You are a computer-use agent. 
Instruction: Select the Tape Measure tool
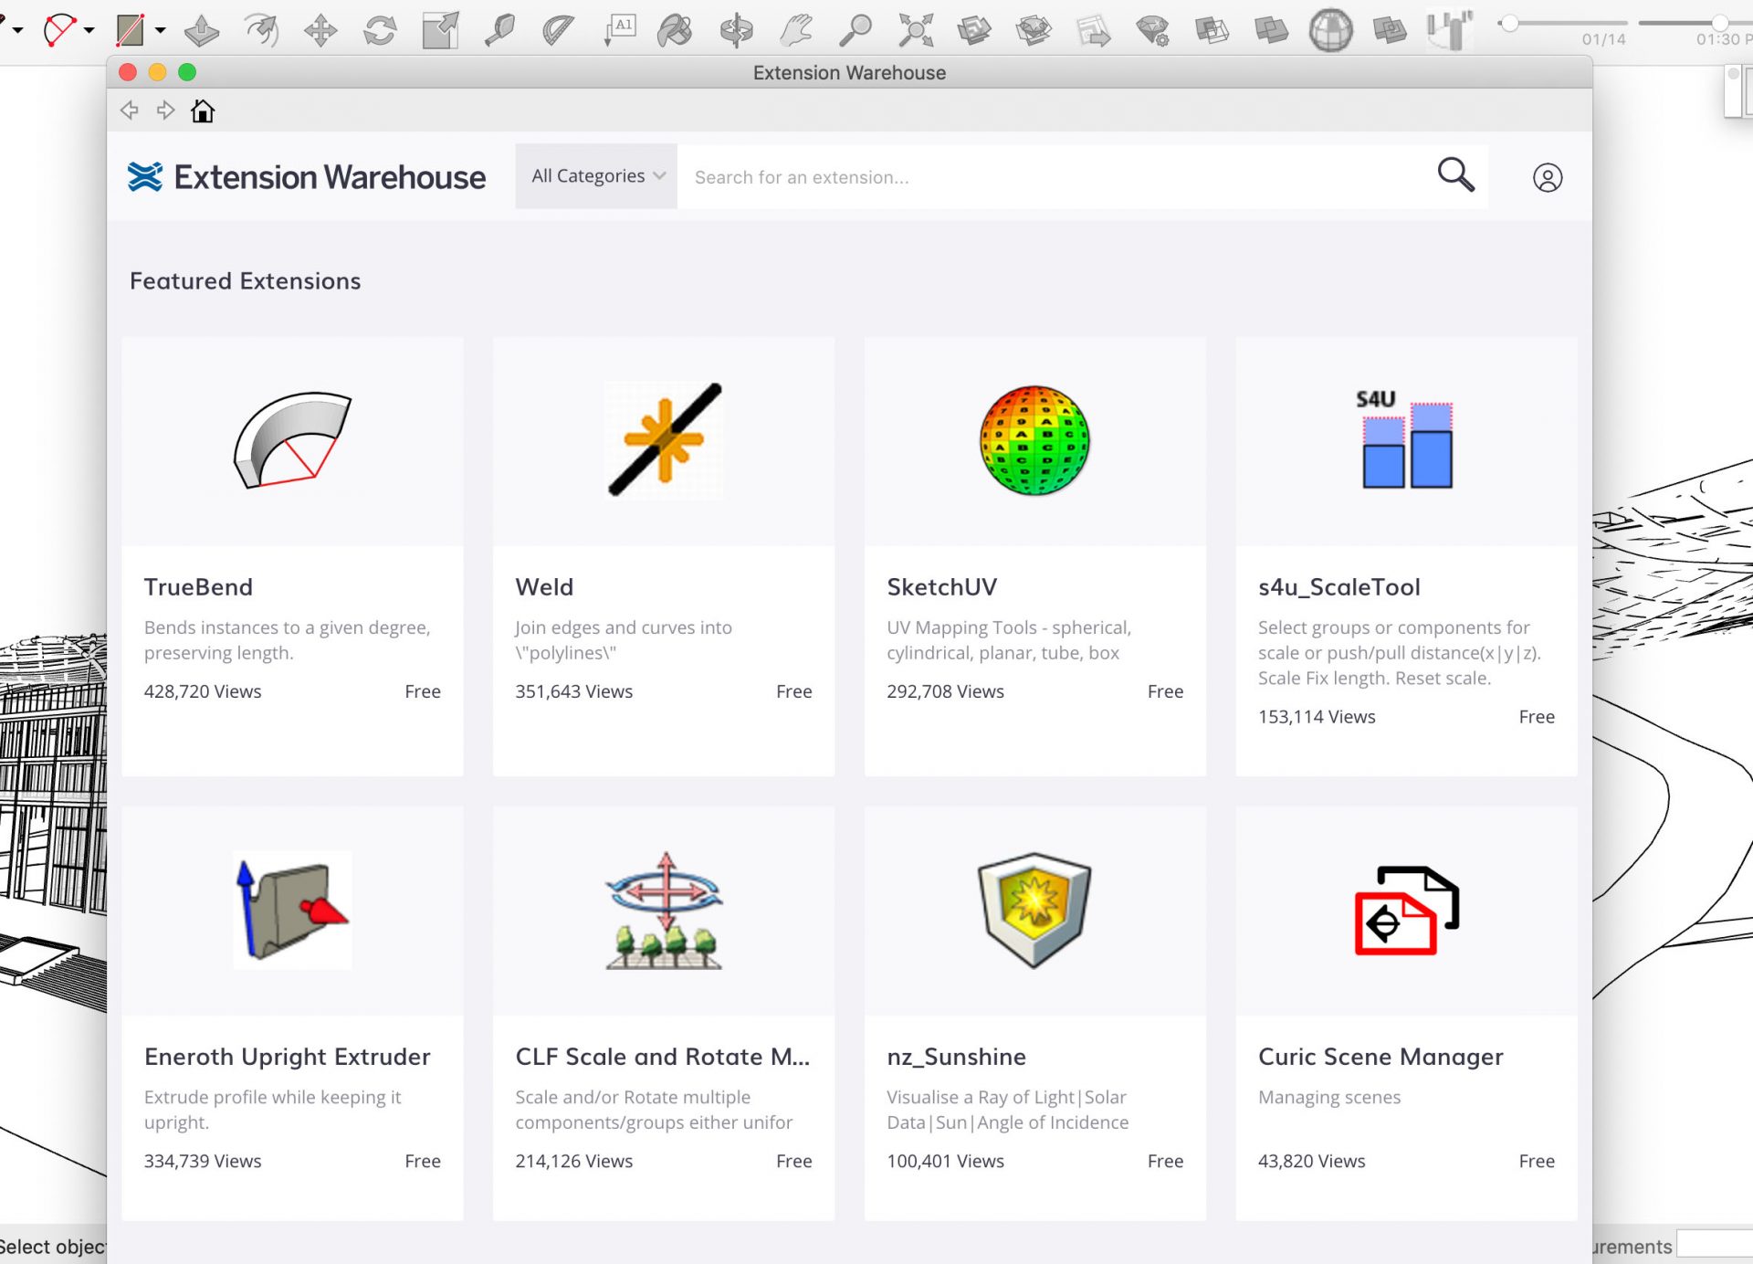coord(499,30)
